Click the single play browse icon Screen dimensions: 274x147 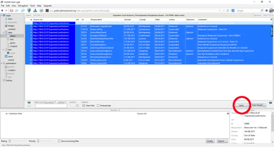point(17,11)
